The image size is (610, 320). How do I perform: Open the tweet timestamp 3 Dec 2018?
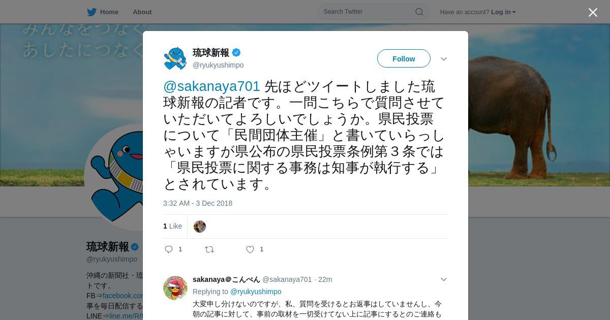click(198, 203)
